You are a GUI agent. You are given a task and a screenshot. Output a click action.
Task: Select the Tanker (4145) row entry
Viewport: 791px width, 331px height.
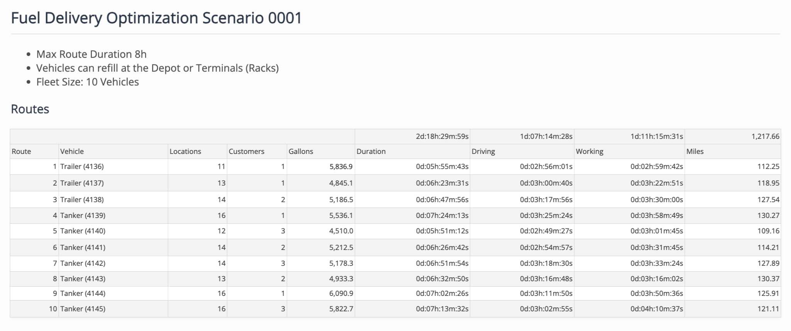click(x=83, y=309)
